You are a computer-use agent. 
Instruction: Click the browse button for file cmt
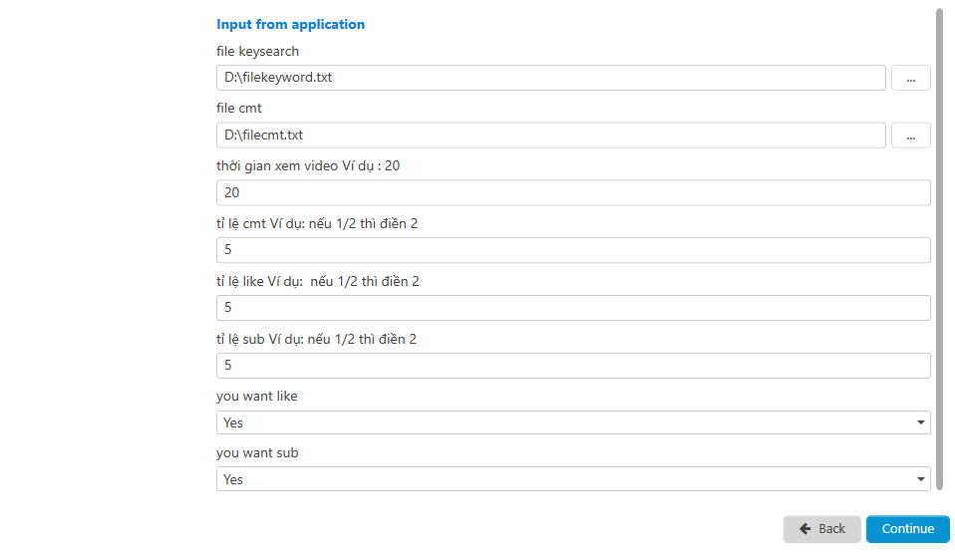910,135
